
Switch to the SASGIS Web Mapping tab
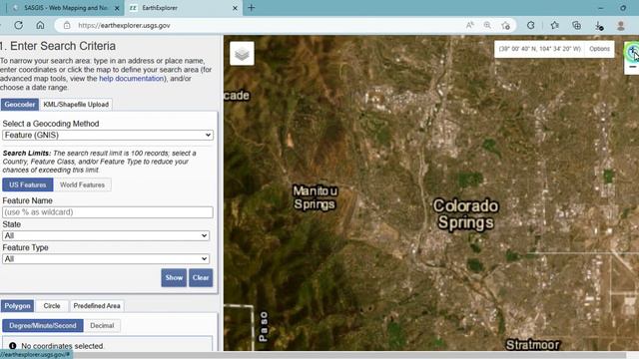[x=66, y=8]
